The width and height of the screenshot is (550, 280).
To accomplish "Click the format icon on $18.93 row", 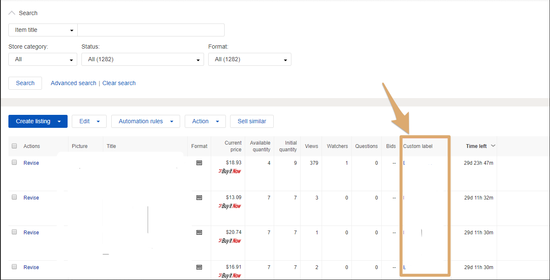I will pos(199,163).
